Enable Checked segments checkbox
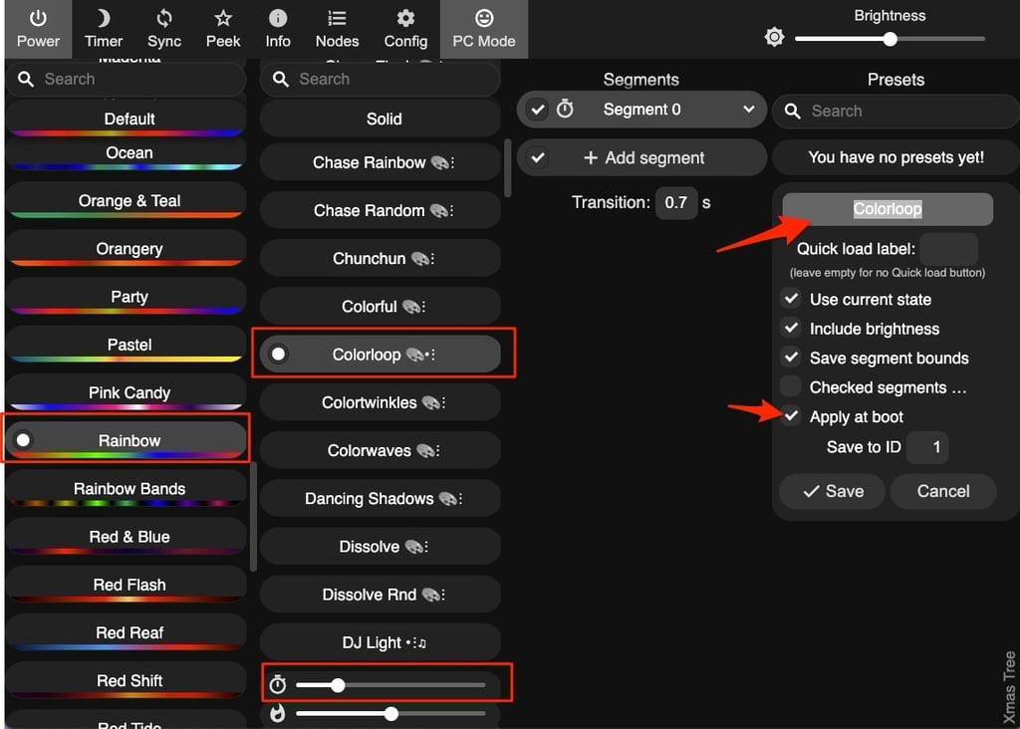This screenshot has height=729, width=1020. 791,387
